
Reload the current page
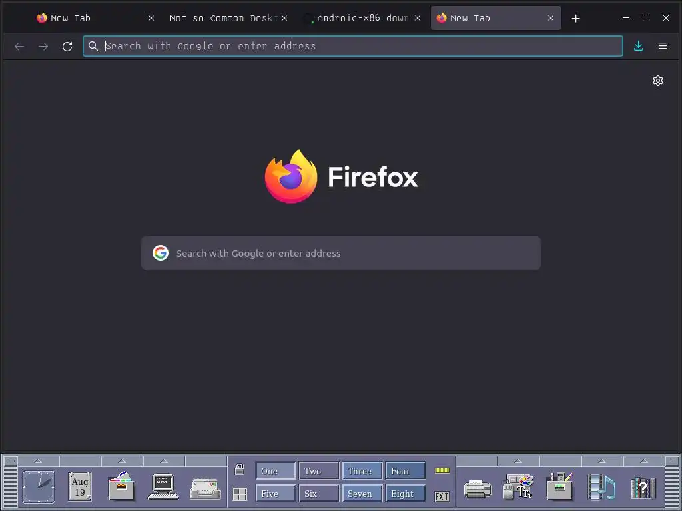pos(67,46)
